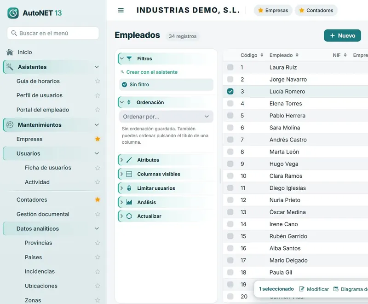Star the Países entry
The image size is (368, 304).
pos(98,257)
